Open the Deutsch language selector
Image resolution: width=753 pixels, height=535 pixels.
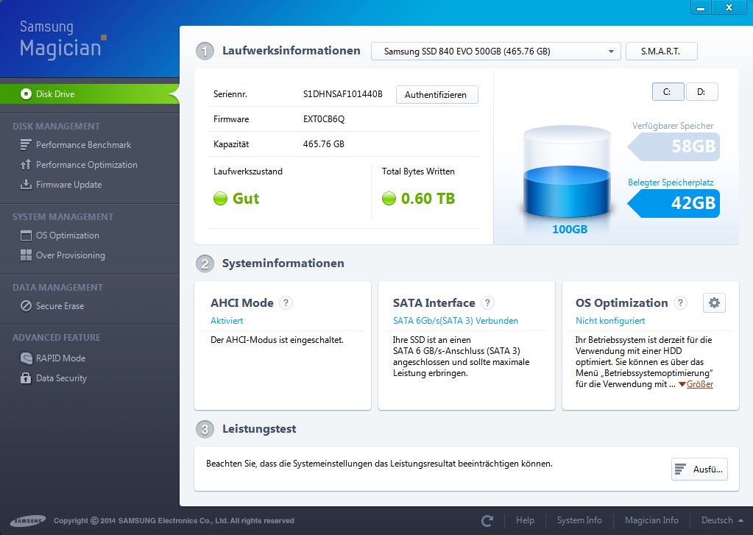[722, 520]
